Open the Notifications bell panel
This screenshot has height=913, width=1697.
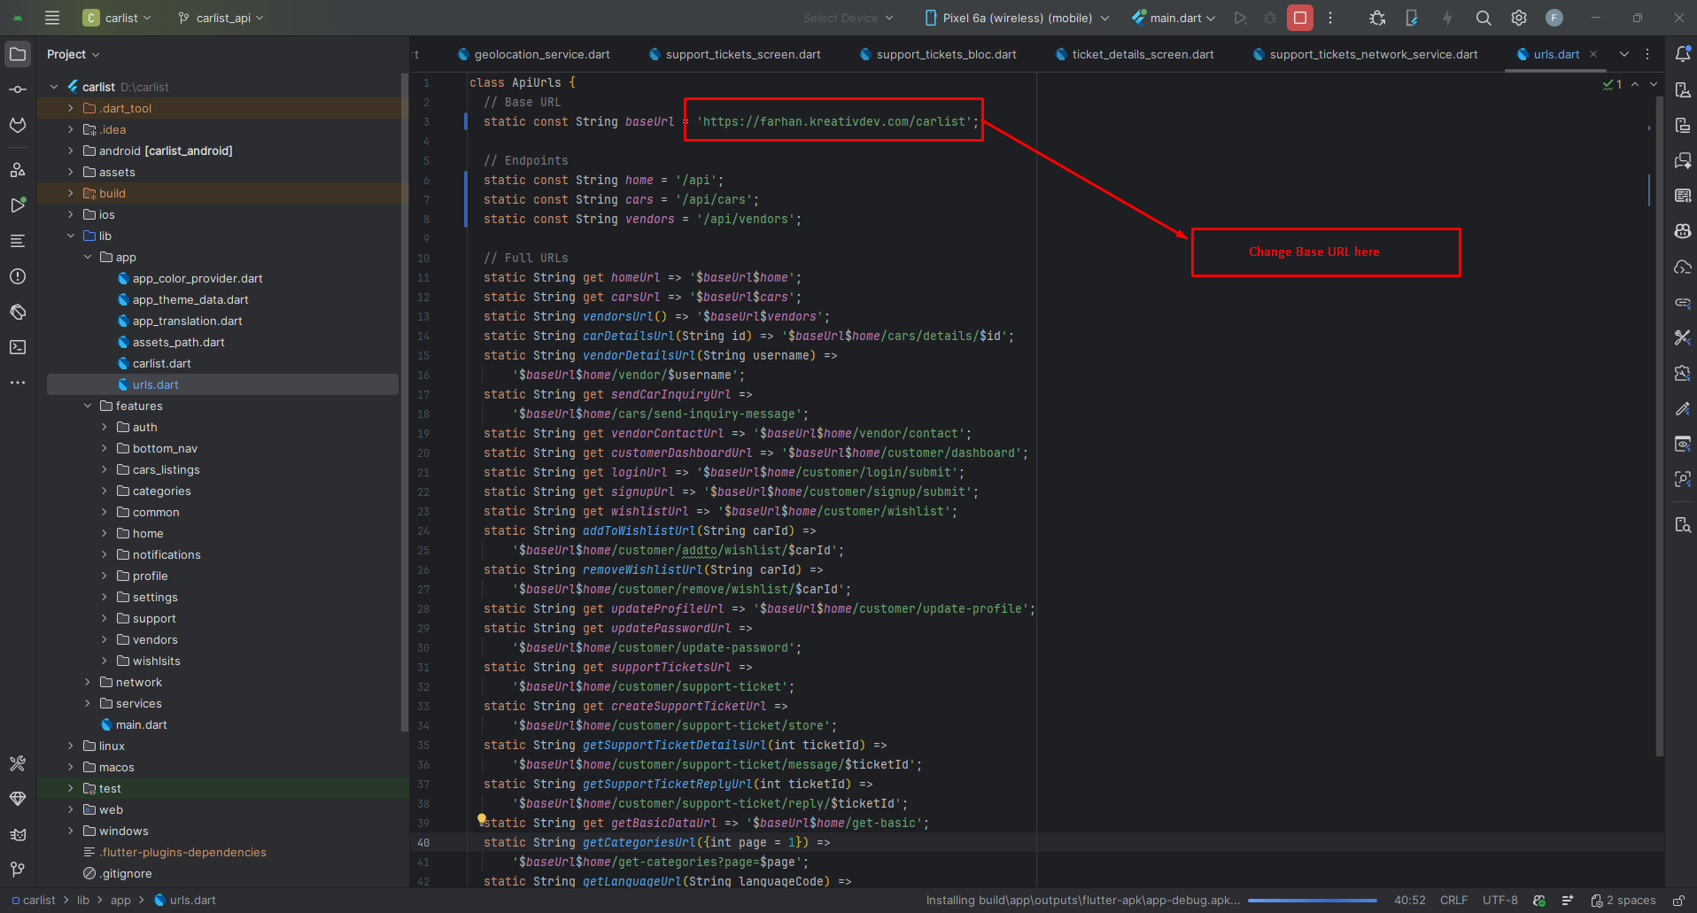click(x=1683, y=54)
